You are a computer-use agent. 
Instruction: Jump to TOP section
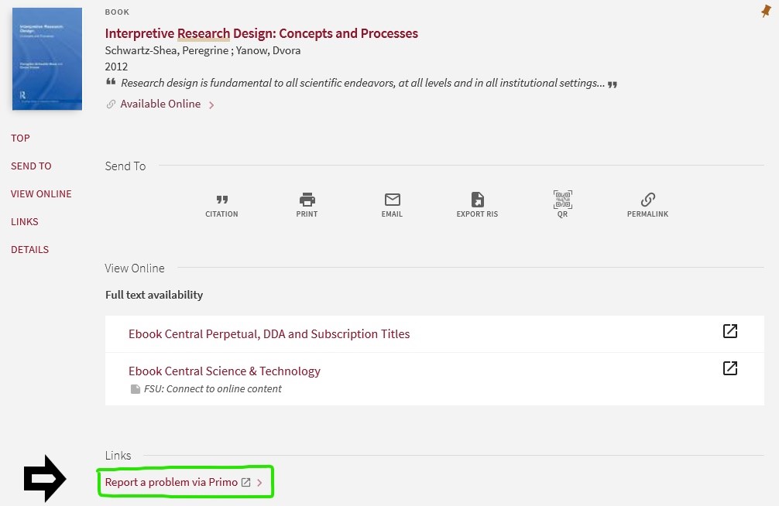pyautogui.click(x=20, y=138)
